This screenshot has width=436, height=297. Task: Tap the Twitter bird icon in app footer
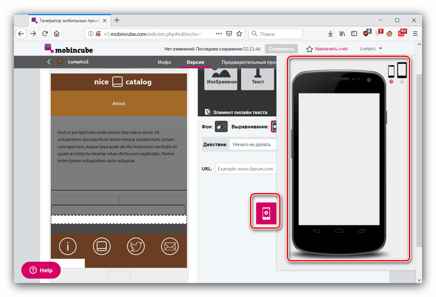click(136, 247)
